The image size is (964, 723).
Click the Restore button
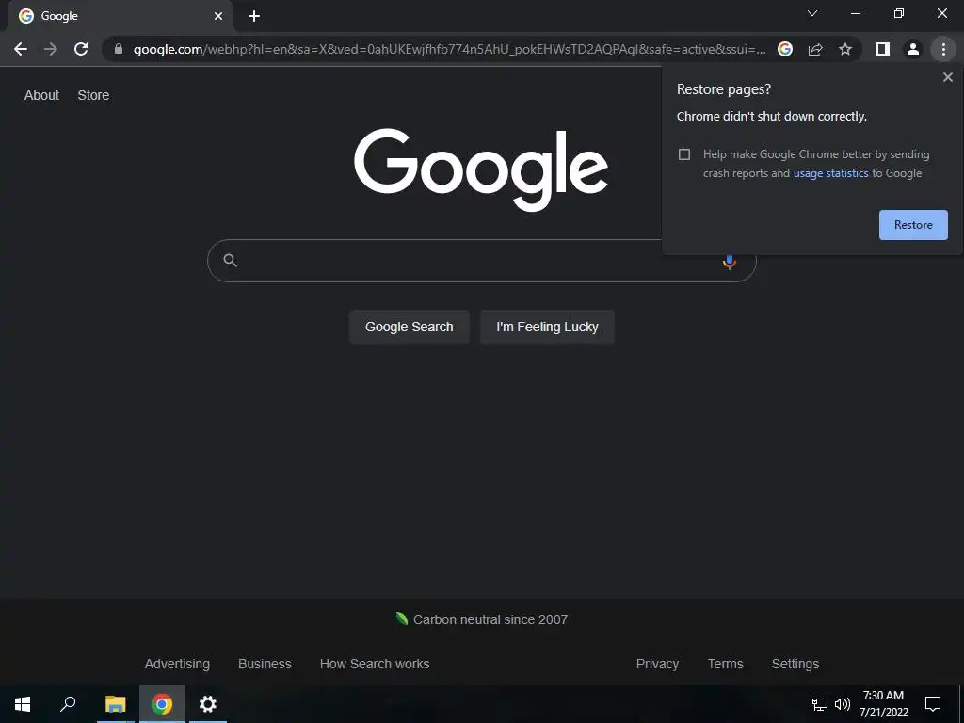pyautogui.click(x=913, y=225)
